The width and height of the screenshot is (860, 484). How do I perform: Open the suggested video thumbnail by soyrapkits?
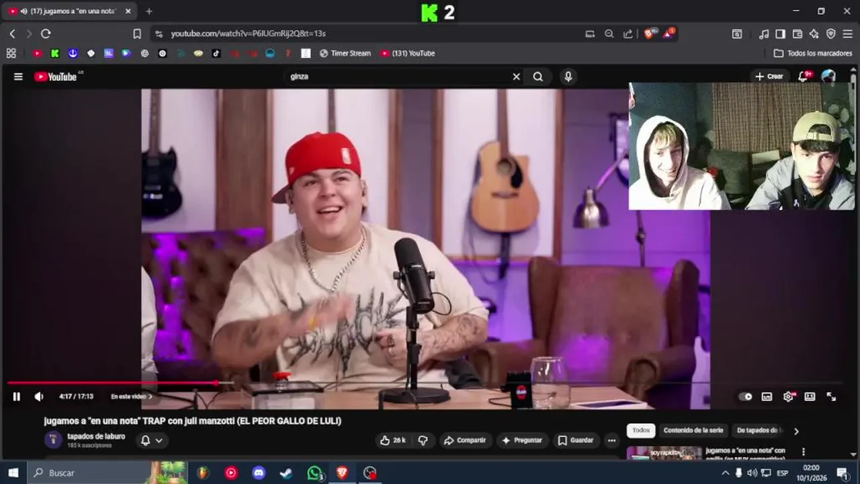click(x=664, y=453)
